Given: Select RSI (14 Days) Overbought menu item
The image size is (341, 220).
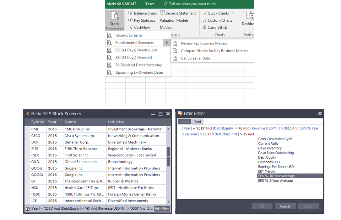Looking at the screenshot, I should coord(138,50).
